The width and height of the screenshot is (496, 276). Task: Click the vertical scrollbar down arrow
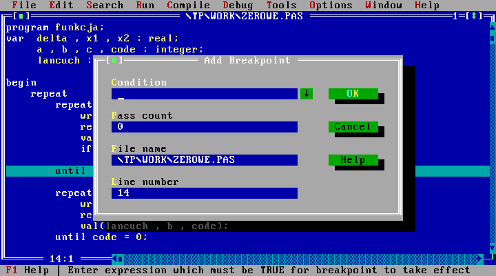click(x=490, y=247)
